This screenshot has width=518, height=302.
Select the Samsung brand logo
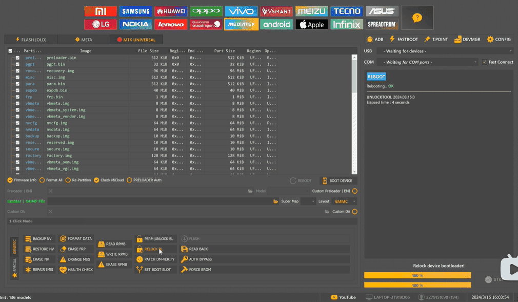point(135,11)
